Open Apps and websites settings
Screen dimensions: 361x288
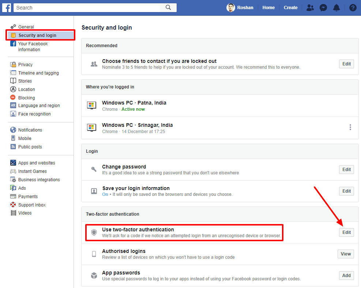[37, 163]
